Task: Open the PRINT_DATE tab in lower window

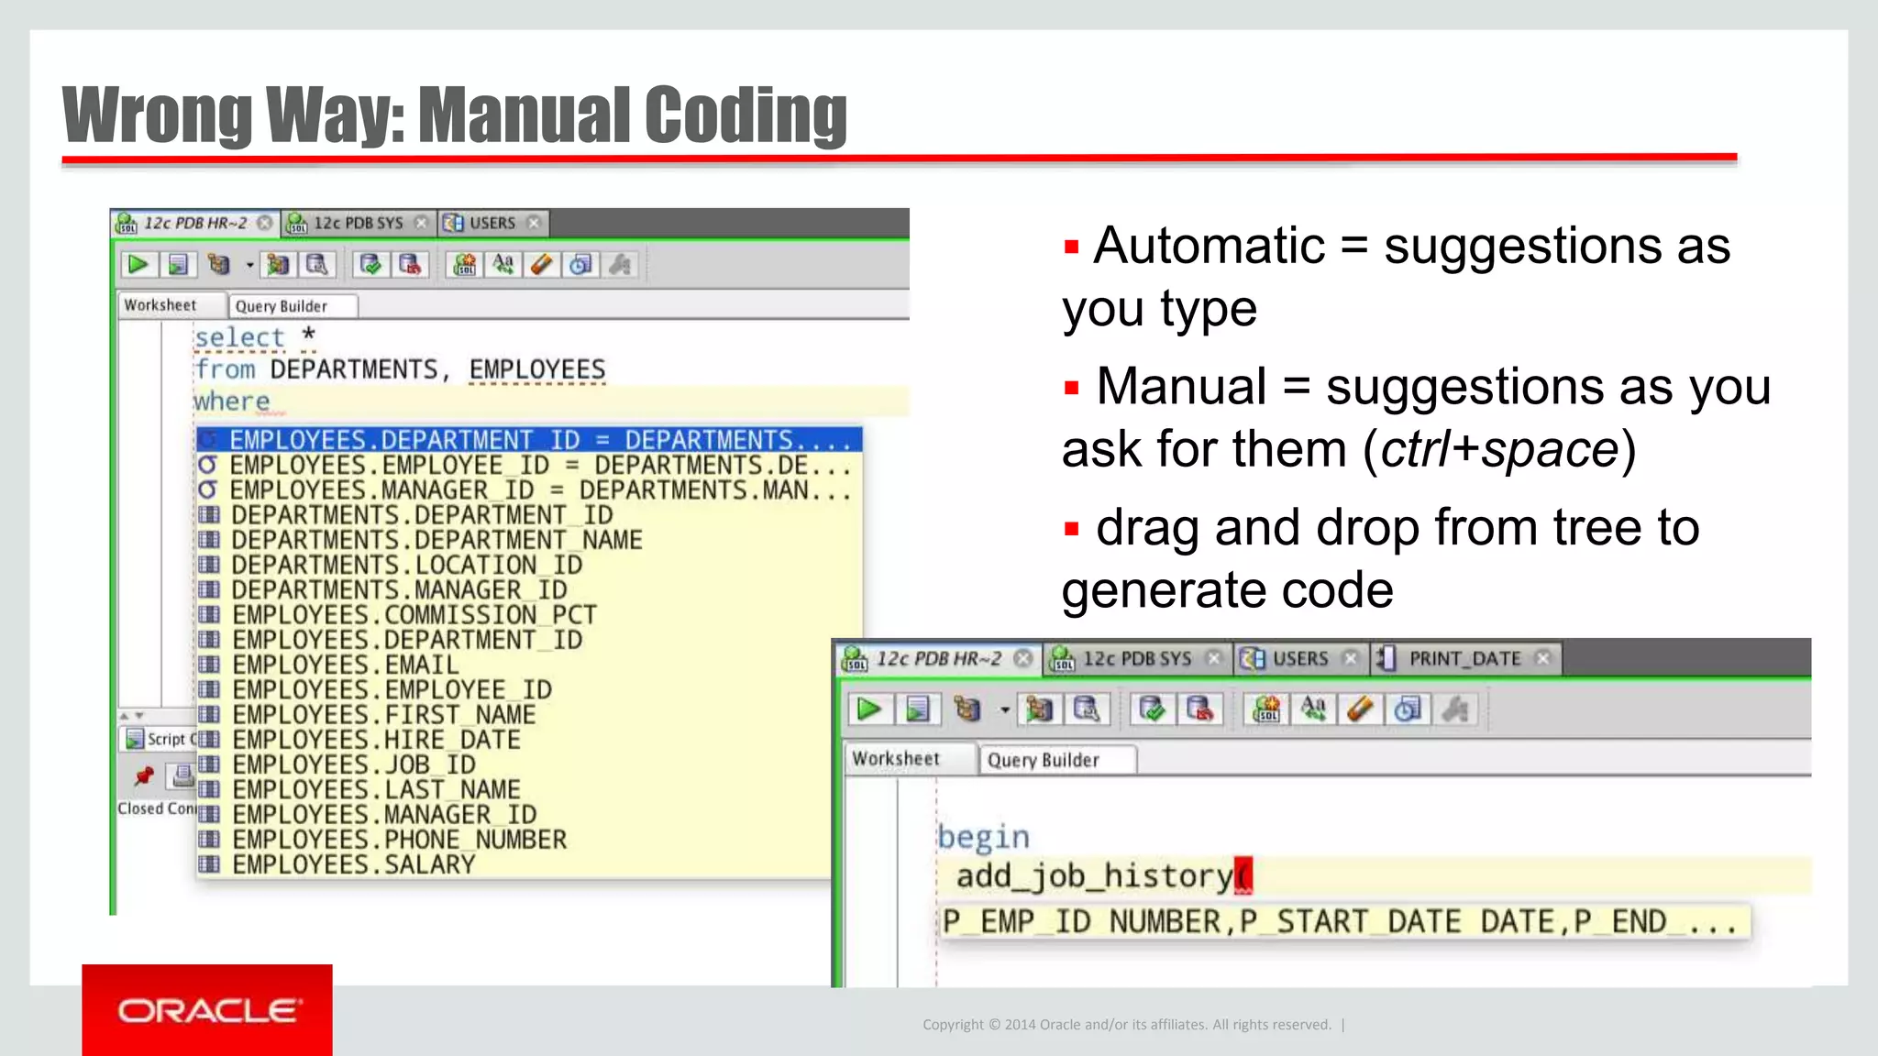Action: 1464,659
